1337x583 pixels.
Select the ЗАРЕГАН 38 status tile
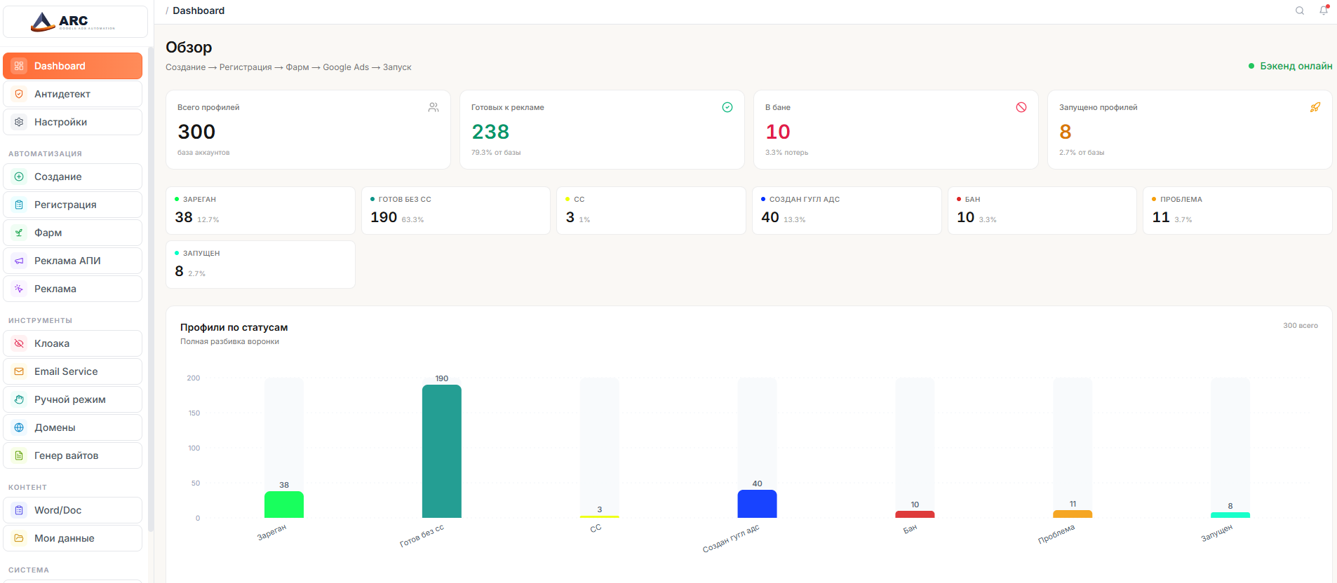click(260, 210)
